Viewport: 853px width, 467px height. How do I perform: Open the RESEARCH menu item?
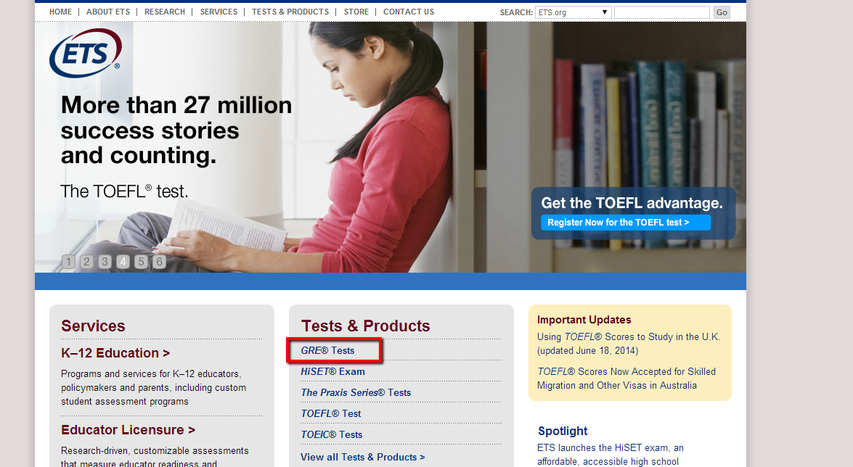pyautogui.click(x=165, y=12)
